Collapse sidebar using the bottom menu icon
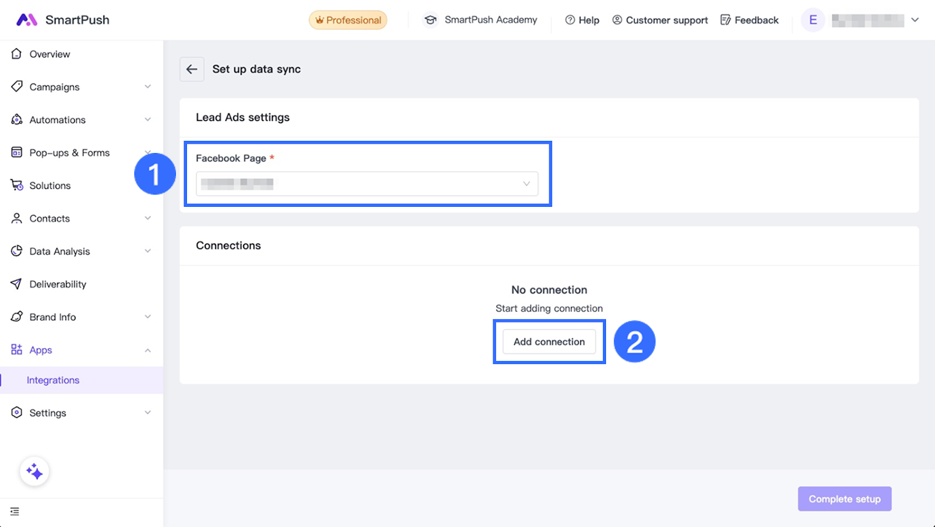935x527 pixels. (15, 511)
